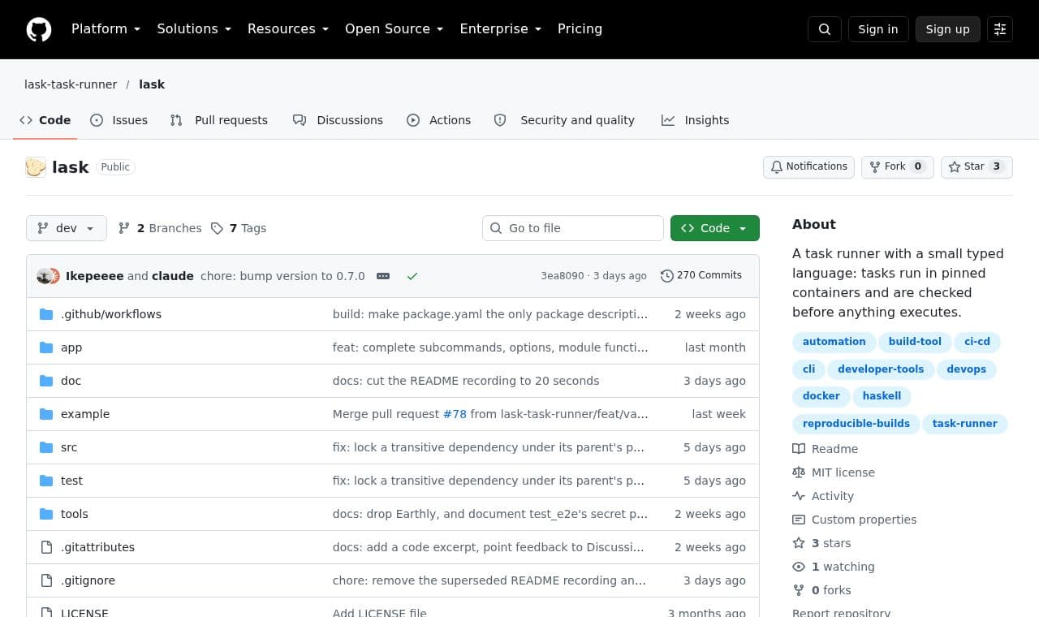Switch to the Issues tab
Screen dimensions: 1039x617
click(x=119, y=120)
